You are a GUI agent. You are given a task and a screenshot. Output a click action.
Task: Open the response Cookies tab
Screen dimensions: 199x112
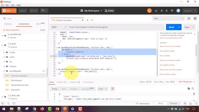(x=62, y=82)
